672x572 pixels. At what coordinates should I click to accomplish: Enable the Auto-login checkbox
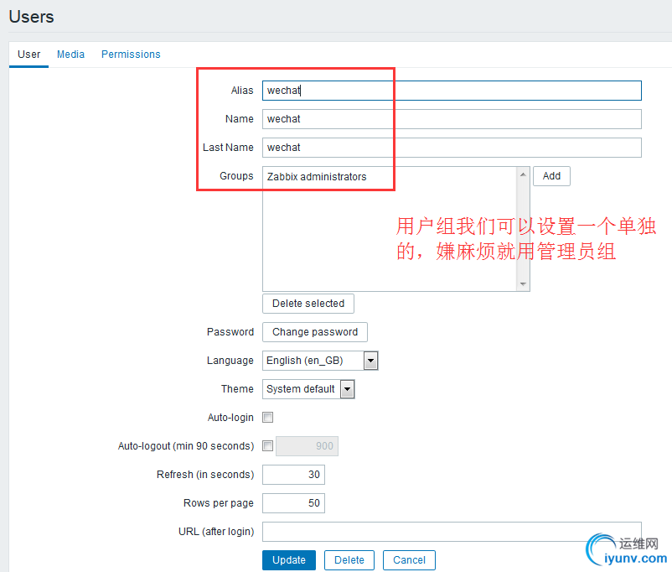coord(268,418)
